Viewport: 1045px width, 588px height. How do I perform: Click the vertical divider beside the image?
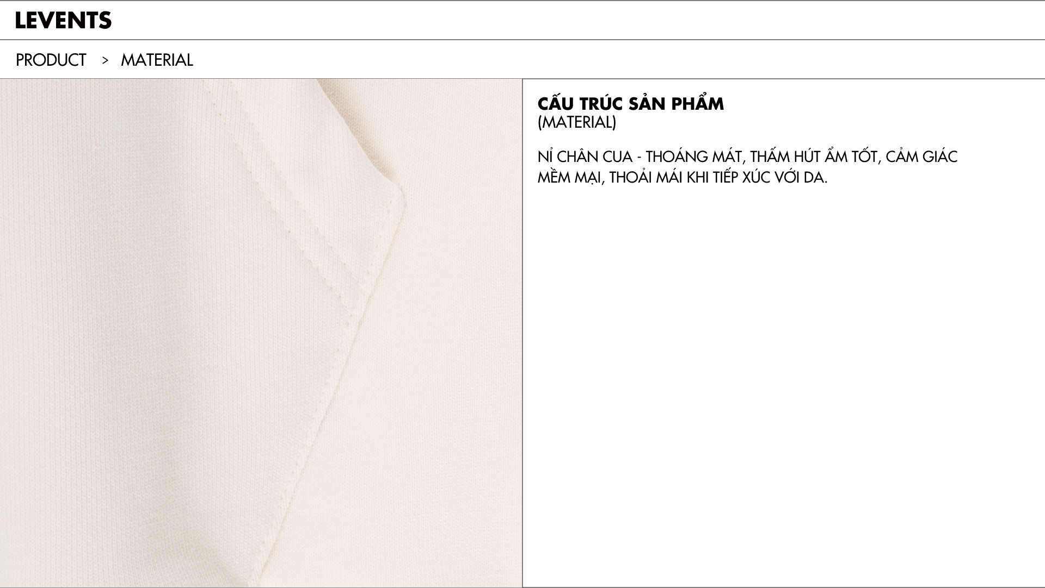522,333
